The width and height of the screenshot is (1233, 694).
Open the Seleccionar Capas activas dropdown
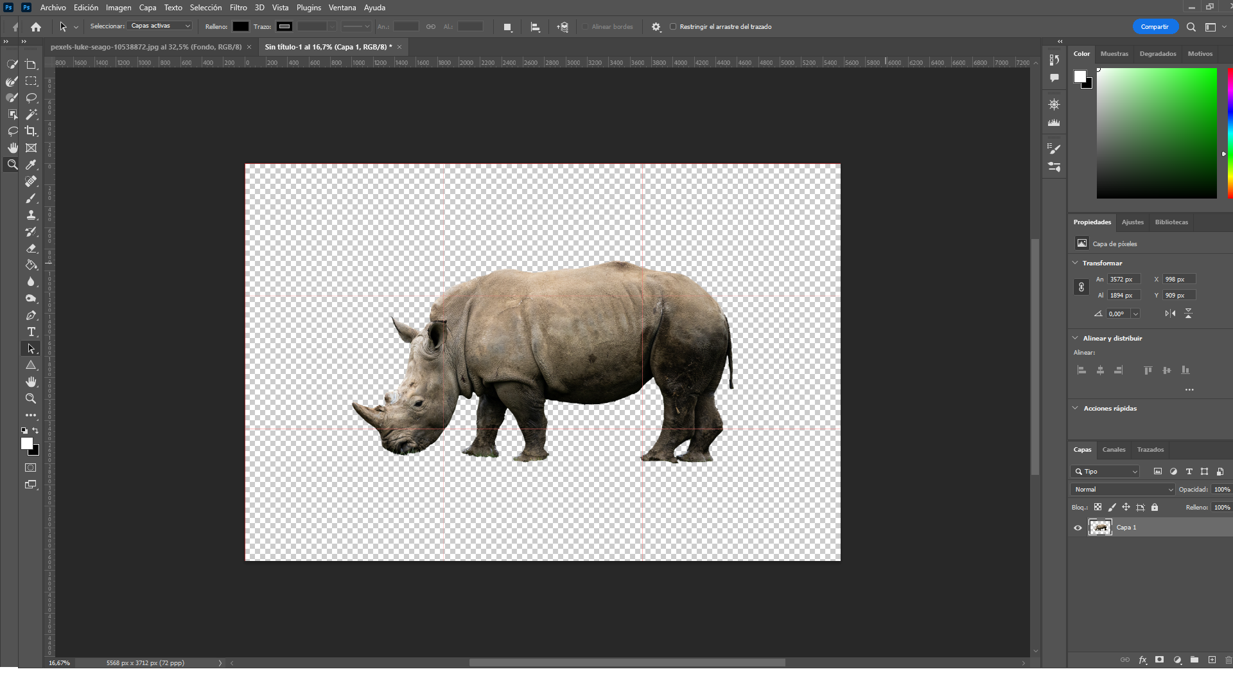coord(160,26)
